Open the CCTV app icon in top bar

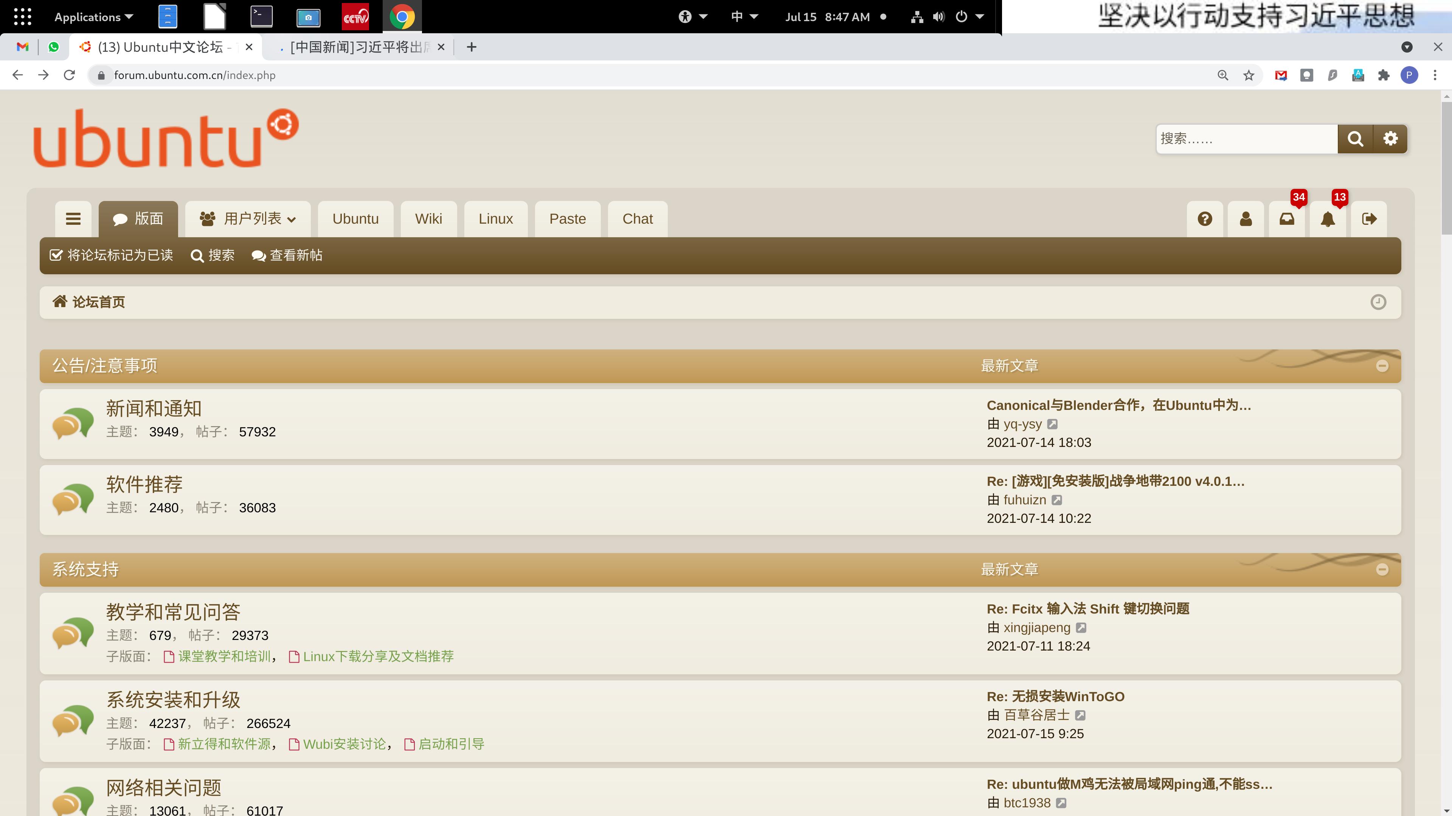356,17
